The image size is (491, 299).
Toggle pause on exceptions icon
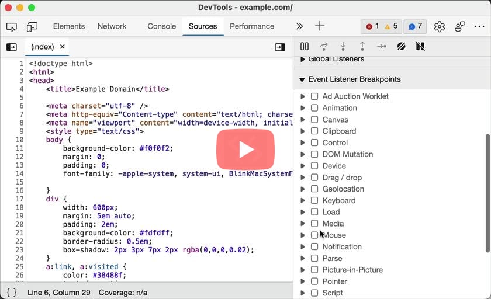pos(420,47)
